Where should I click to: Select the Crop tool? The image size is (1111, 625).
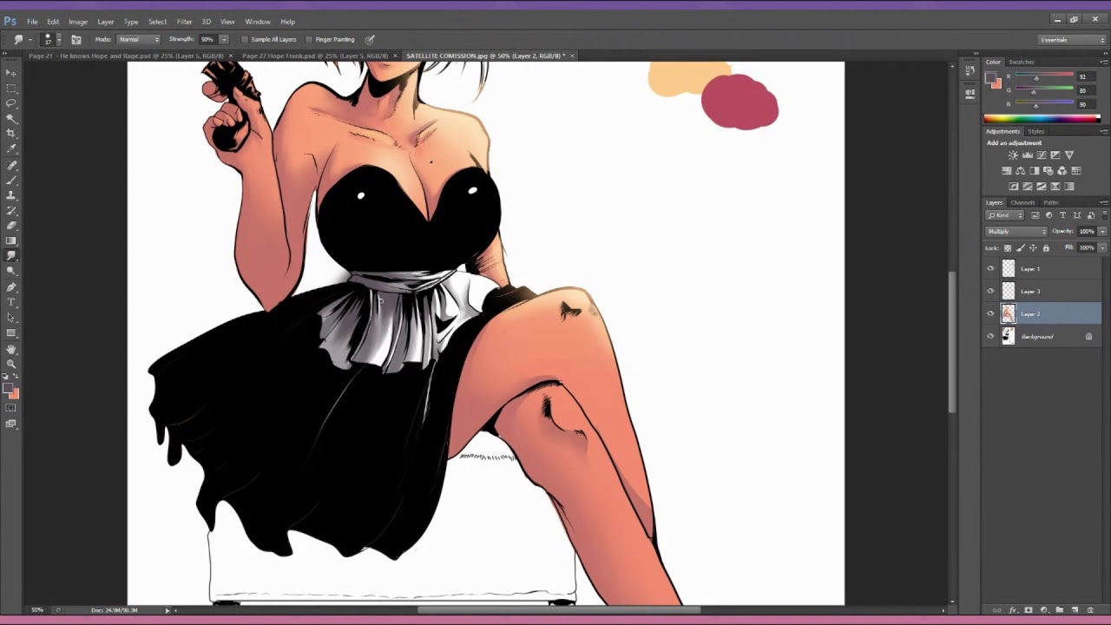coord(11,133)
